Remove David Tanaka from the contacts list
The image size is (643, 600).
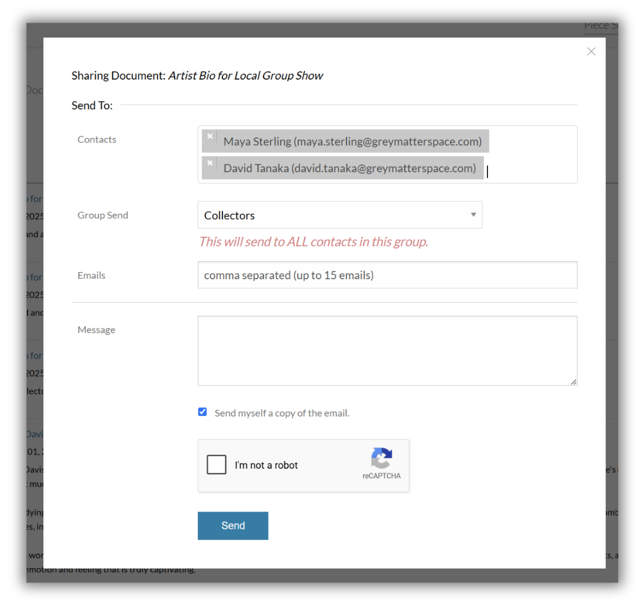[x=210, y=163]
